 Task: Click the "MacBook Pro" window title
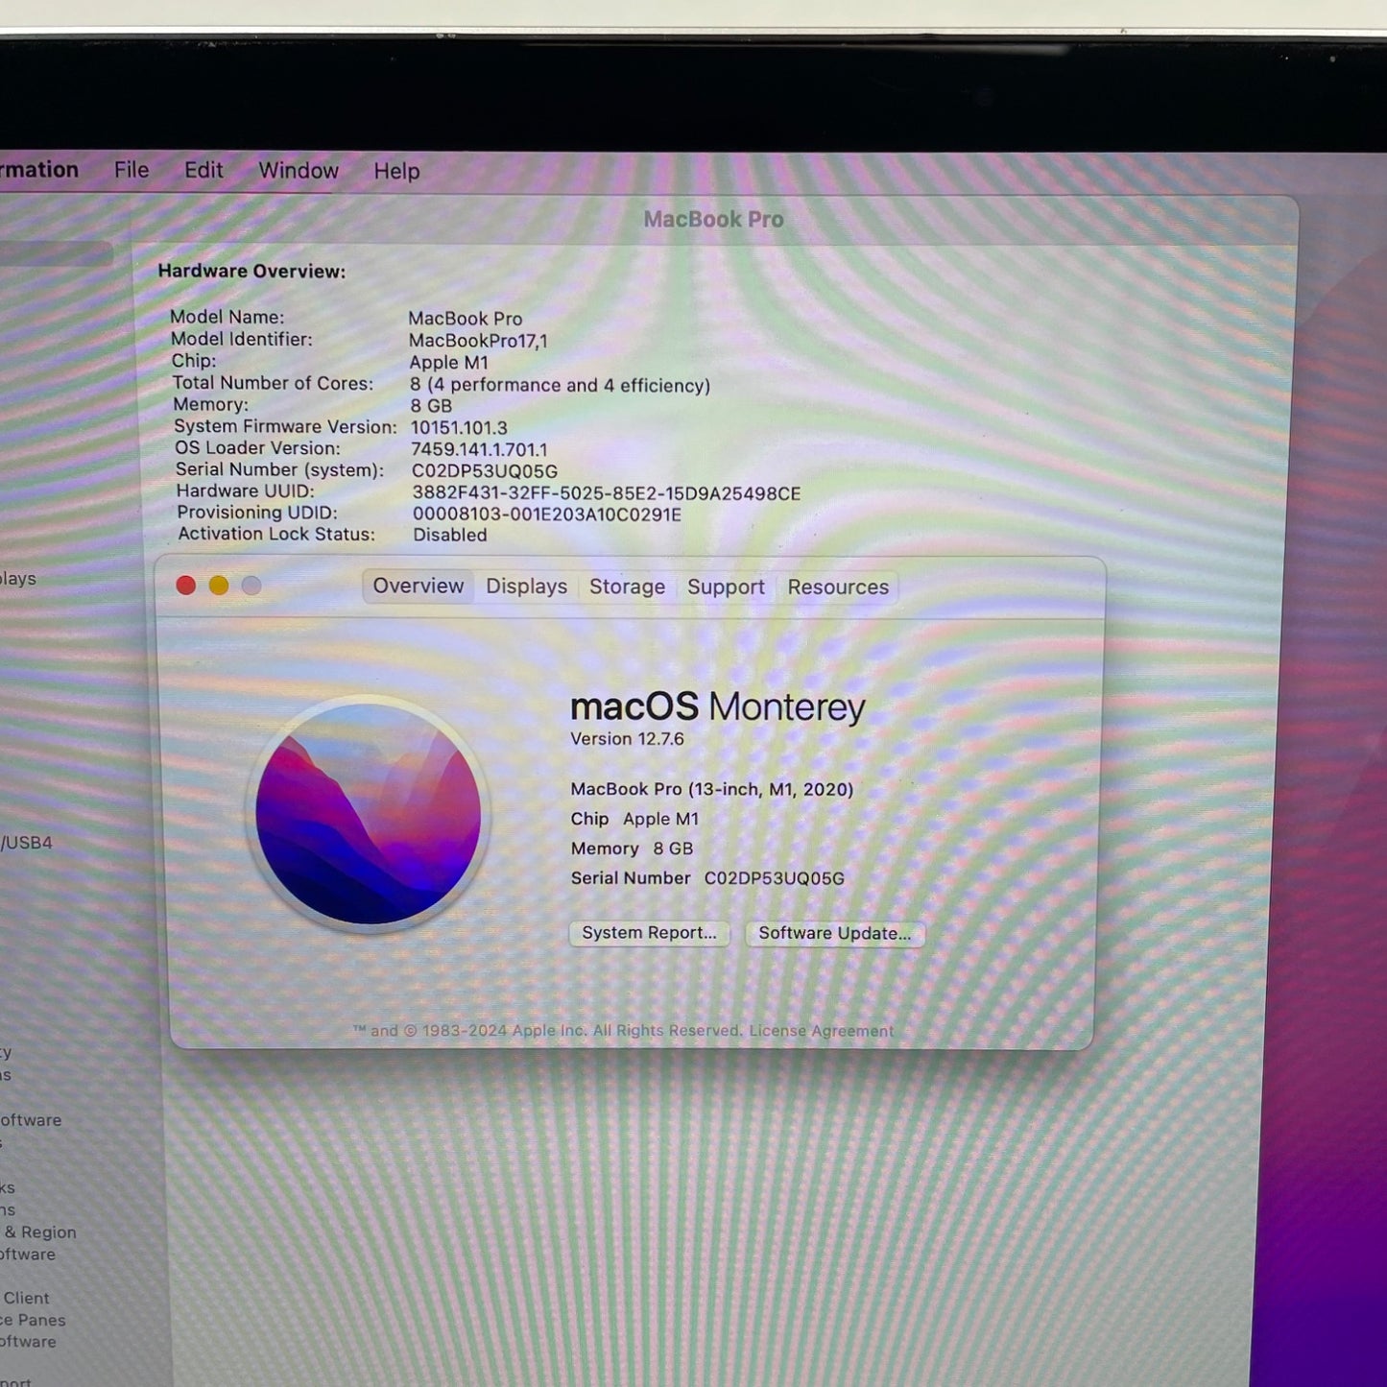[714, 220]
